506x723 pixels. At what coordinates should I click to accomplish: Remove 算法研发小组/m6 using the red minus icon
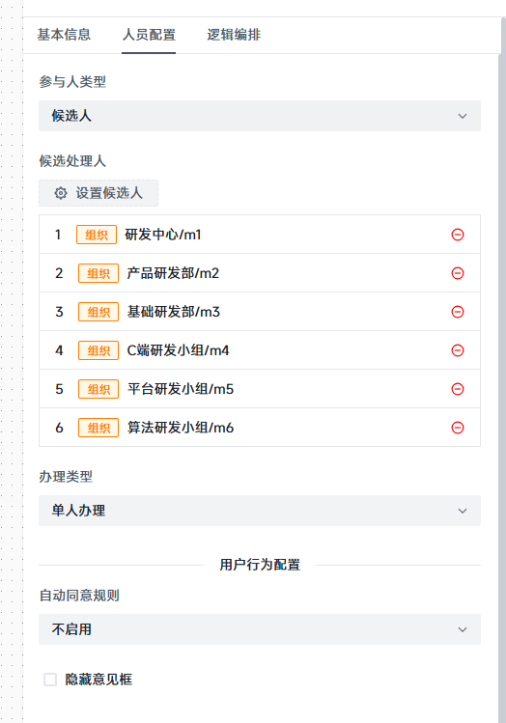pos(457,428)
